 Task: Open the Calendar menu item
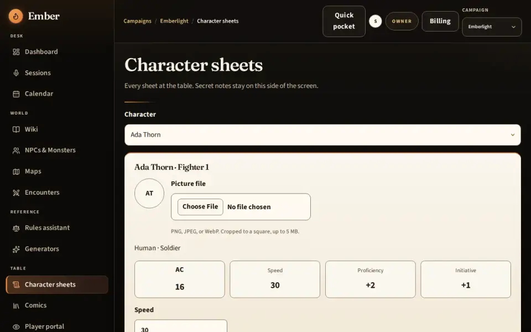pyautogui.click(x=57, y=94)
